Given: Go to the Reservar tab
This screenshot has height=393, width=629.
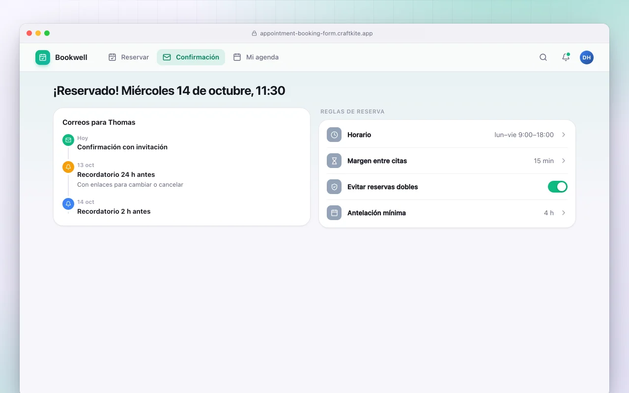Looking at the screenshot, I should tap(129, 57).
